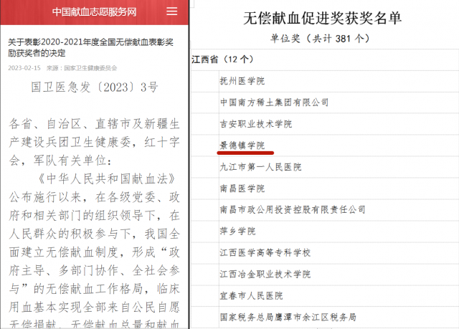The height and width of the screenshot is (329, 459).
Task: Select the 单位奖（共计381个） subtitle
Action: (324, 37)
